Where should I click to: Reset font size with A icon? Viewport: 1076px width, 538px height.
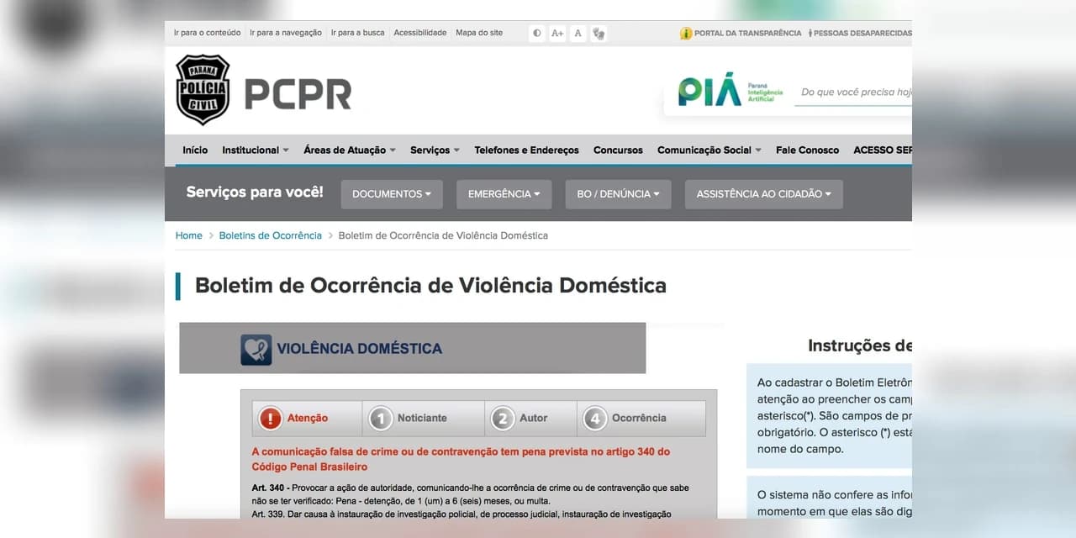point(578,34)
